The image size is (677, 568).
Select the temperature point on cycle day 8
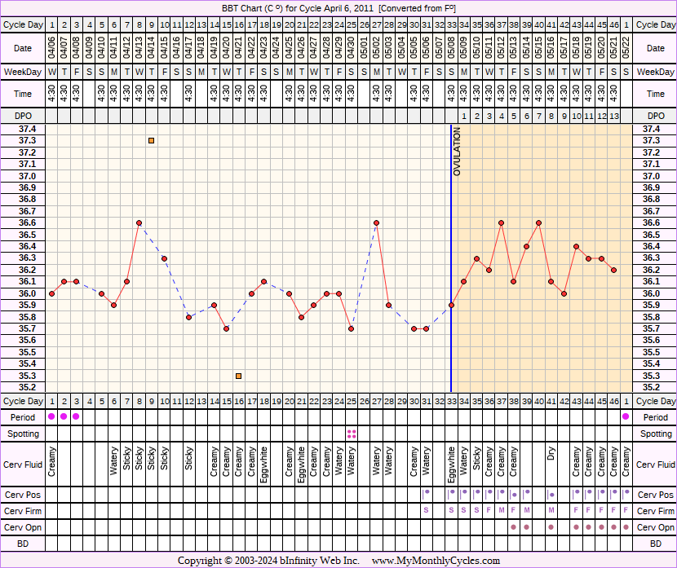pos(139,222)
